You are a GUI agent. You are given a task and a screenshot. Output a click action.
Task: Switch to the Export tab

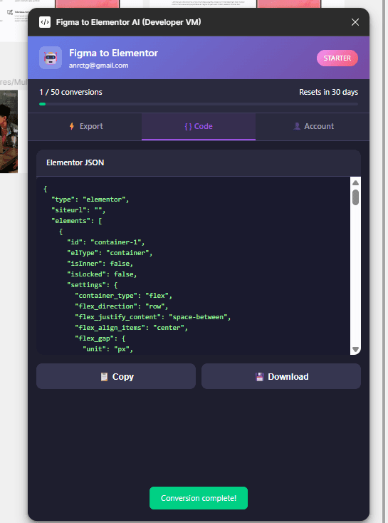[x=85, y=126]
